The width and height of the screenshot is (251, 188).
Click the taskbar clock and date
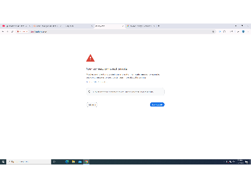coord(240,162)
